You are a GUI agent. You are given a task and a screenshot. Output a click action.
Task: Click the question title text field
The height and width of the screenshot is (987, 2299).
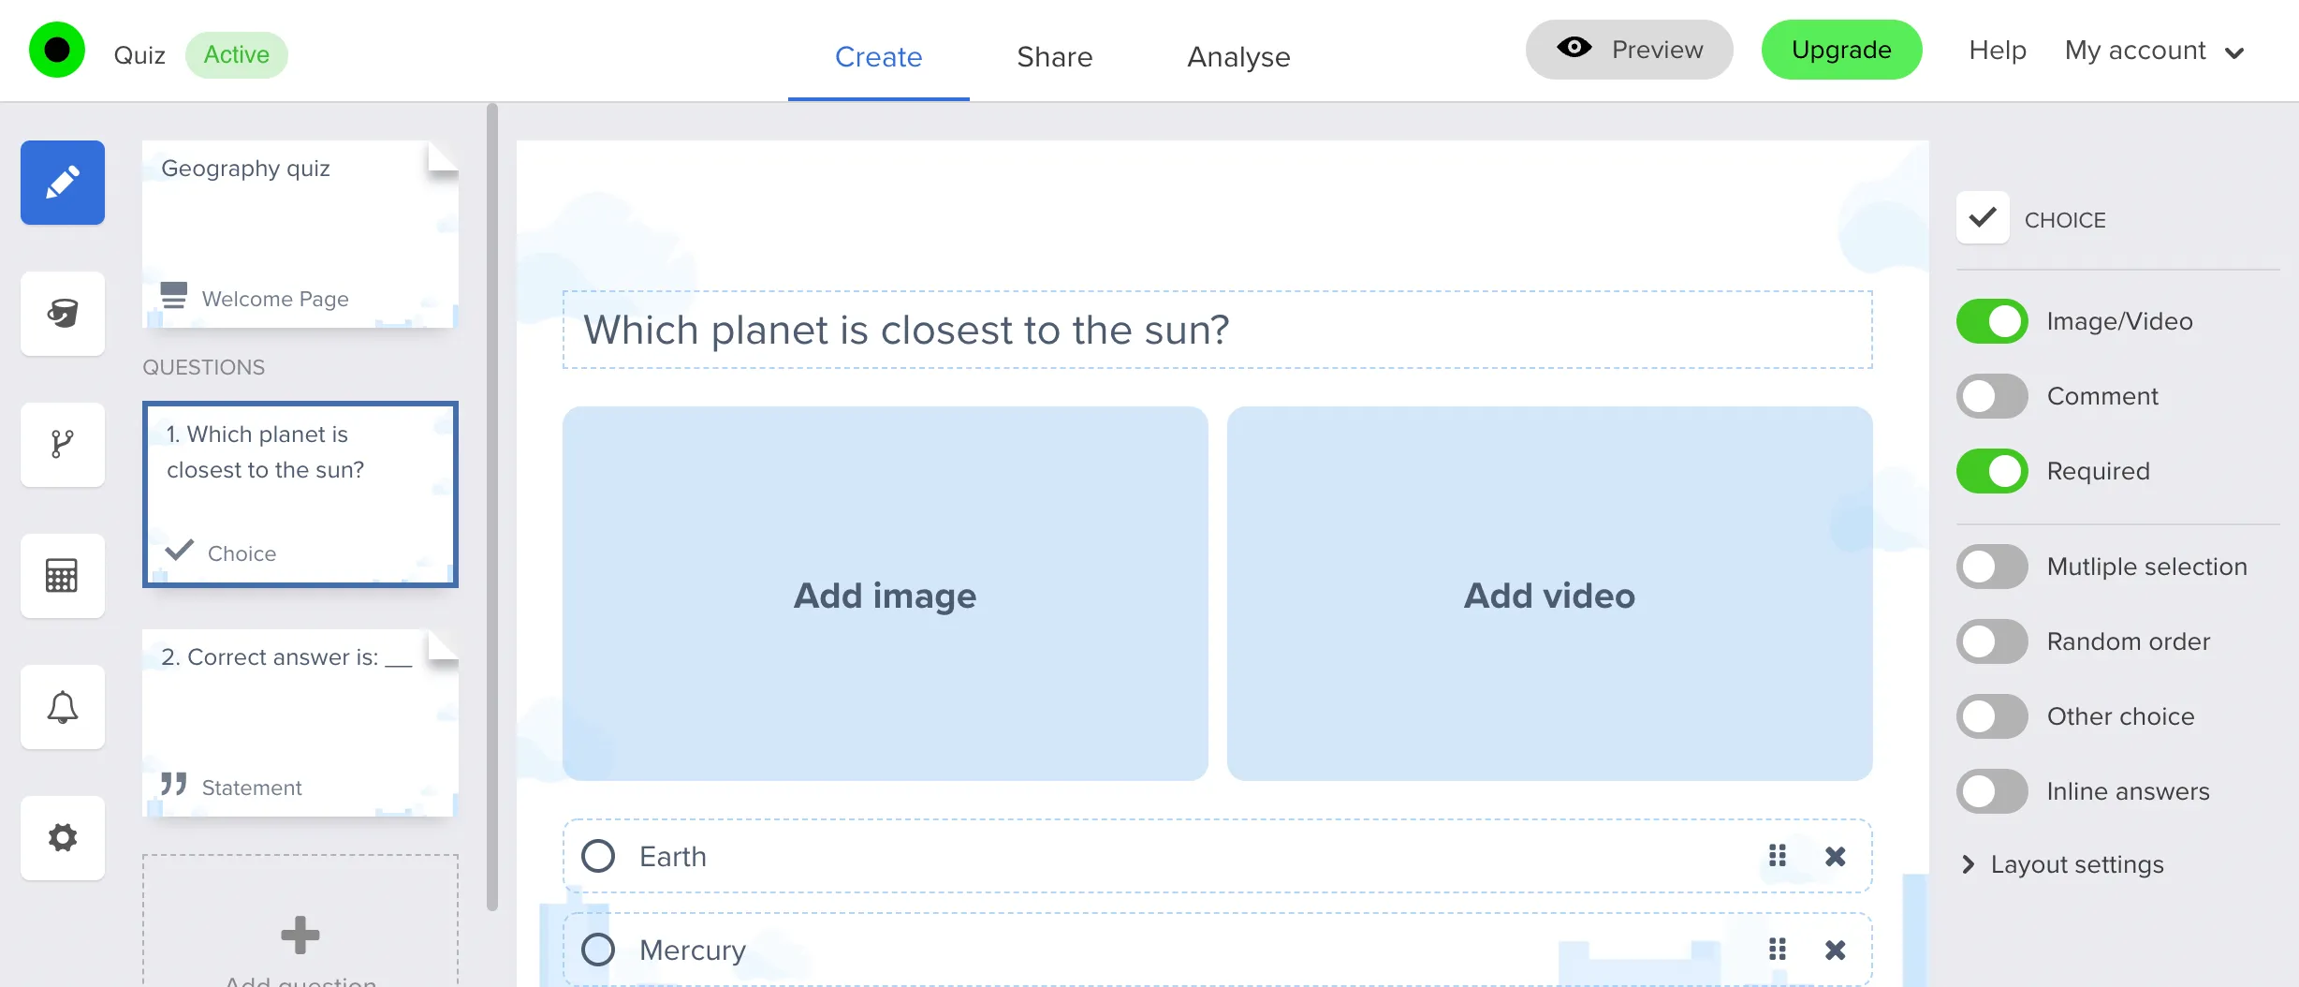point(1217,330)
